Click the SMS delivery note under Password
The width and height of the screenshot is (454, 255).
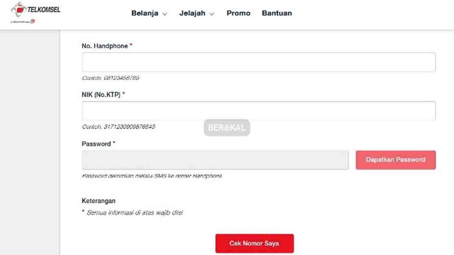coord(153,176)
